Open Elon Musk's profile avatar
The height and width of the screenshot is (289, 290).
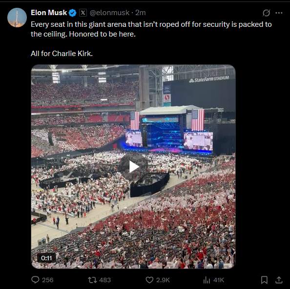17,18
